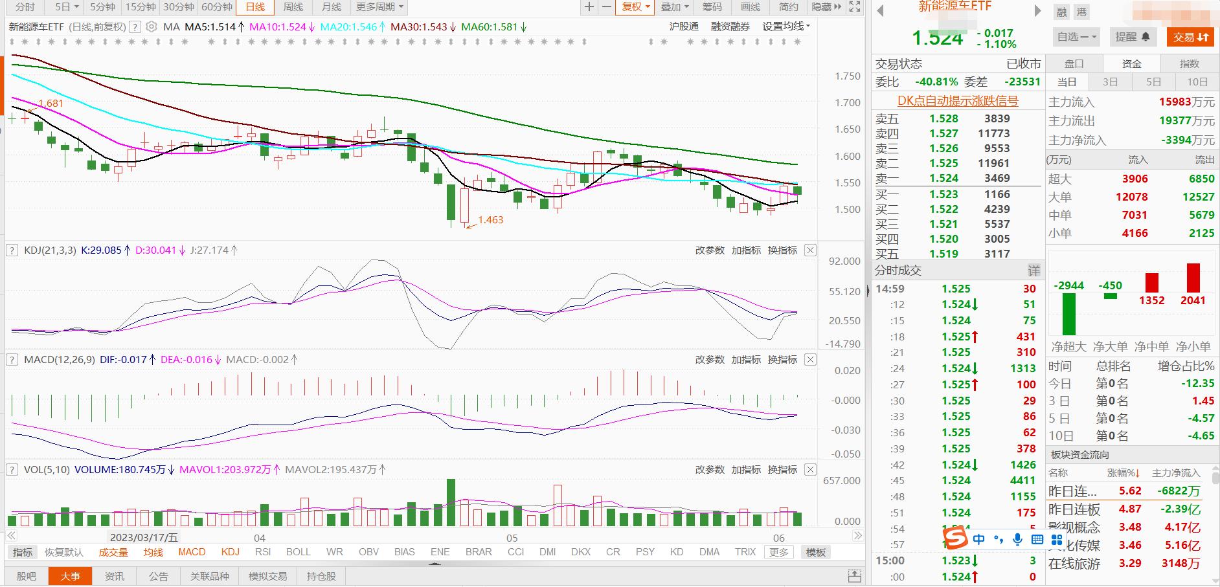Click the zoom-out minus icon on chart toolbar
Viewport: 1220px width, 587px height.
pos(606,7)
